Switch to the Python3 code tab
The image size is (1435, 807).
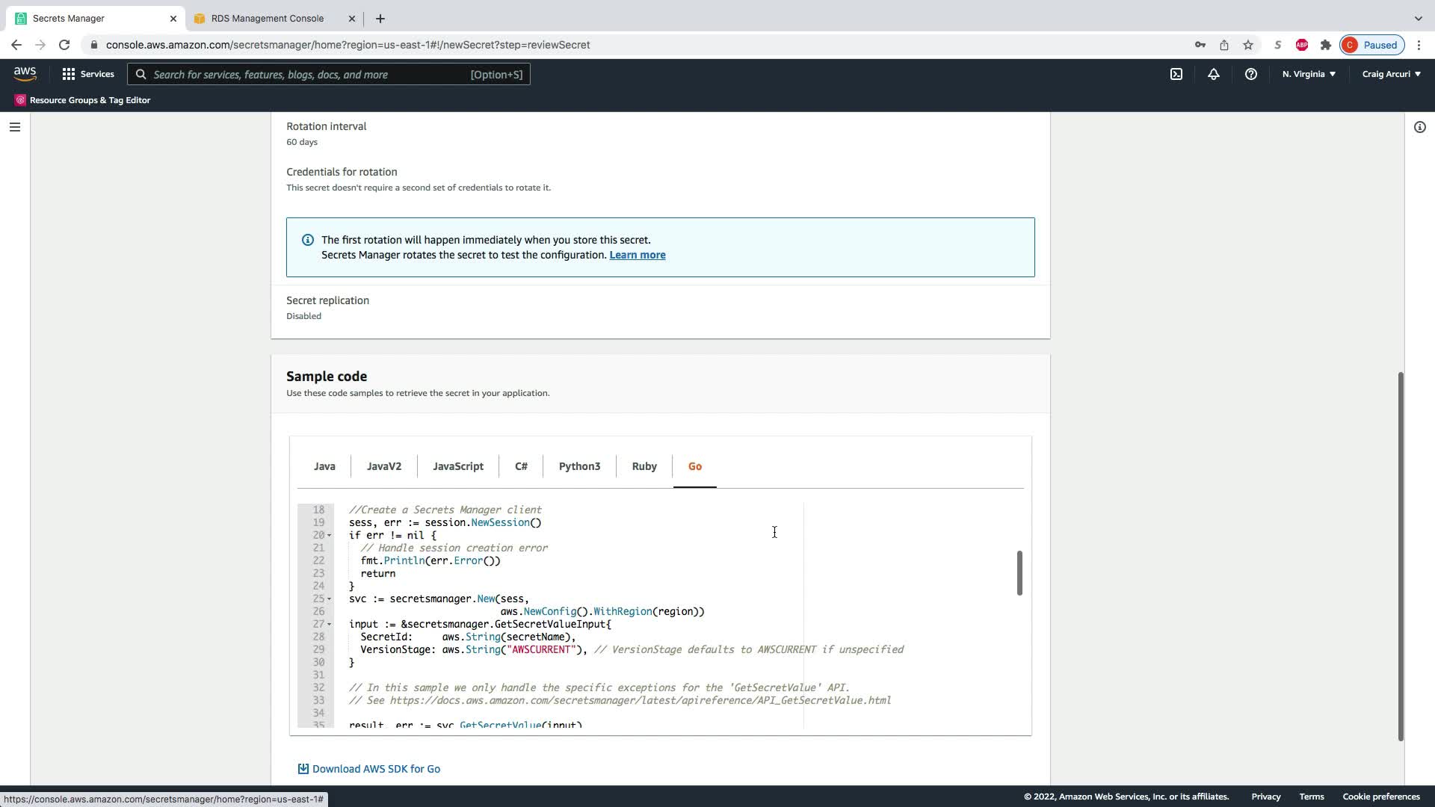579,466
